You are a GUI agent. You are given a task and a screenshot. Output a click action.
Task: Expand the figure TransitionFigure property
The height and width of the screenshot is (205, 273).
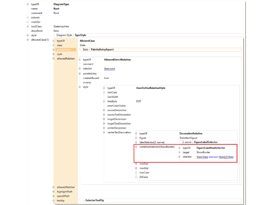[136, 138]
